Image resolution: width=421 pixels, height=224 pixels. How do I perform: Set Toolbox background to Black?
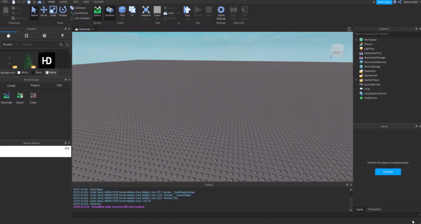(37, 72)
